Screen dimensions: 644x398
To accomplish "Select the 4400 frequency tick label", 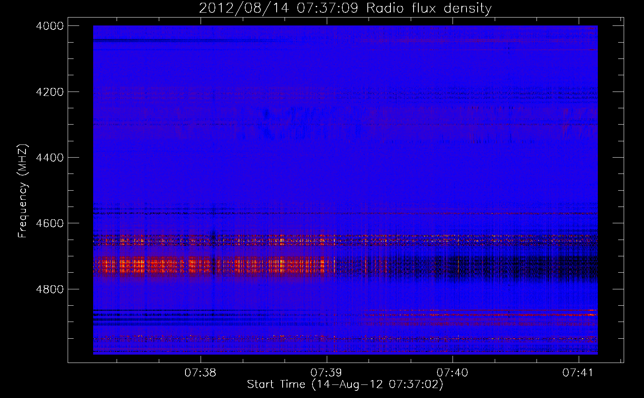I will pyautogui.click(x=49, y=158).
